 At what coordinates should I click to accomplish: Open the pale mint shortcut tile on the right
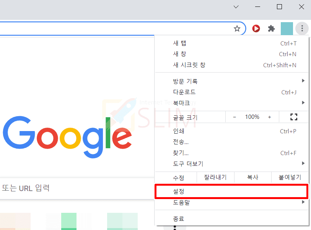click(122, 221)
